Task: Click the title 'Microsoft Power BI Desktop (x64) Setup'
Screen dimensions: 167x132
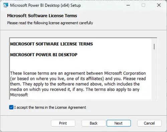Action: tap(45, 5)
